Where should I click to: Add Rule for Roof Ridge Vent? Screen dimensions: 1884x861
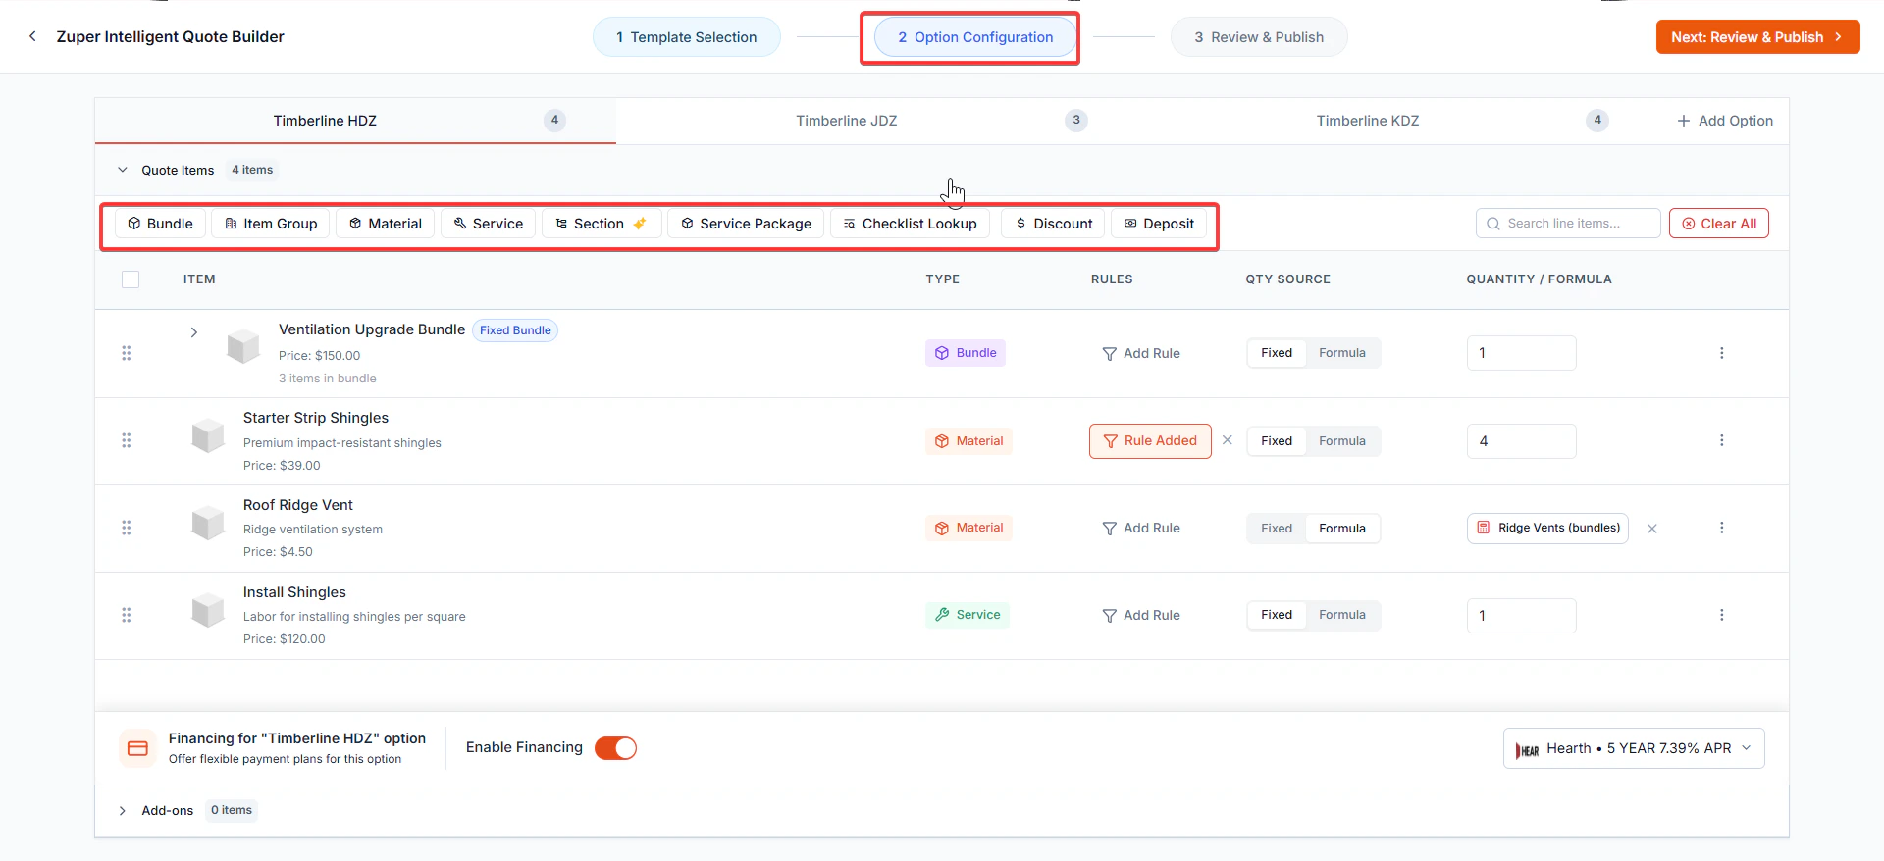click(1141, 529)
